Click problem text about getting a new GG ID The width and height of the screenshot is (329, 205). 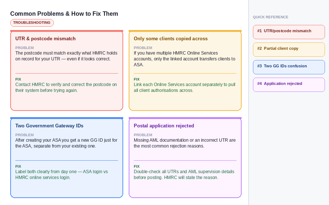(x=66, y=143)
